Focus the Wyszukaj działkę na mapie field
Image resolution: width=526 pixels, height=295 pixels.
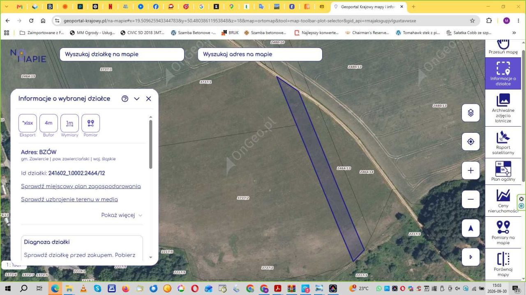pos(122,54)
